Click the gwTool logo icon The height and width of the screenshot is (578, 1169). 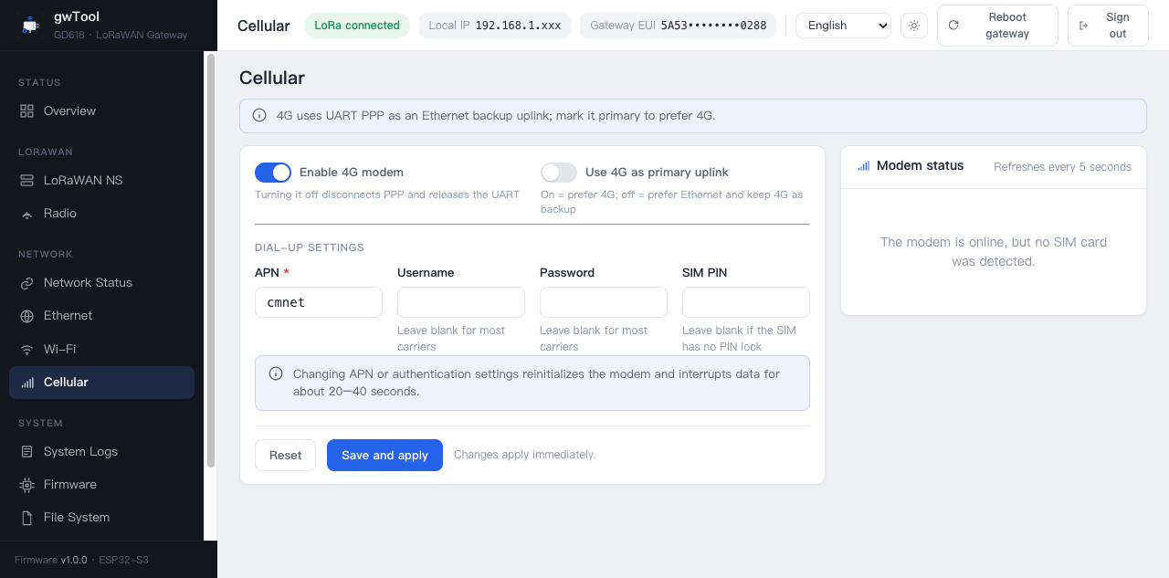click(x=31, y=26)
